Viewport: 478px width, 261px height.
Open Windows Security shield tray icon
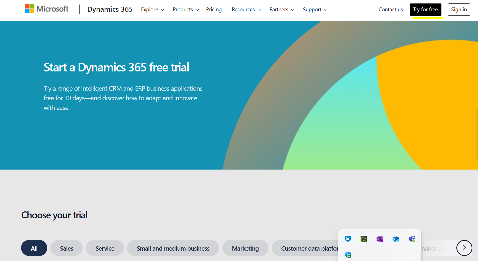[347, 255]
